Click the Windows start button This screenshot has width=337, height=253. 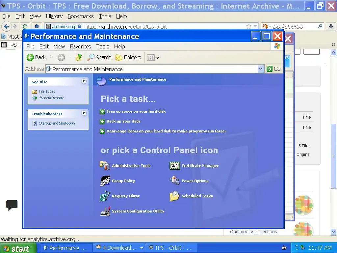(18, 248)
